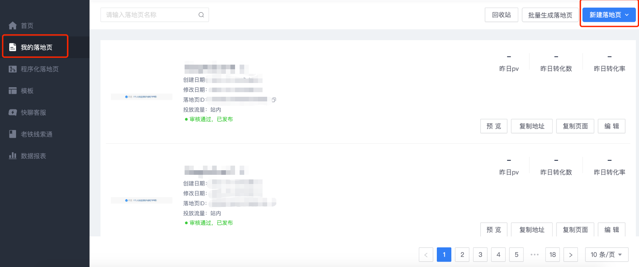Click first item's 创建日期 label
This screenshot has height=267, width=639.
pyautogui.click(x=195, y=80)
